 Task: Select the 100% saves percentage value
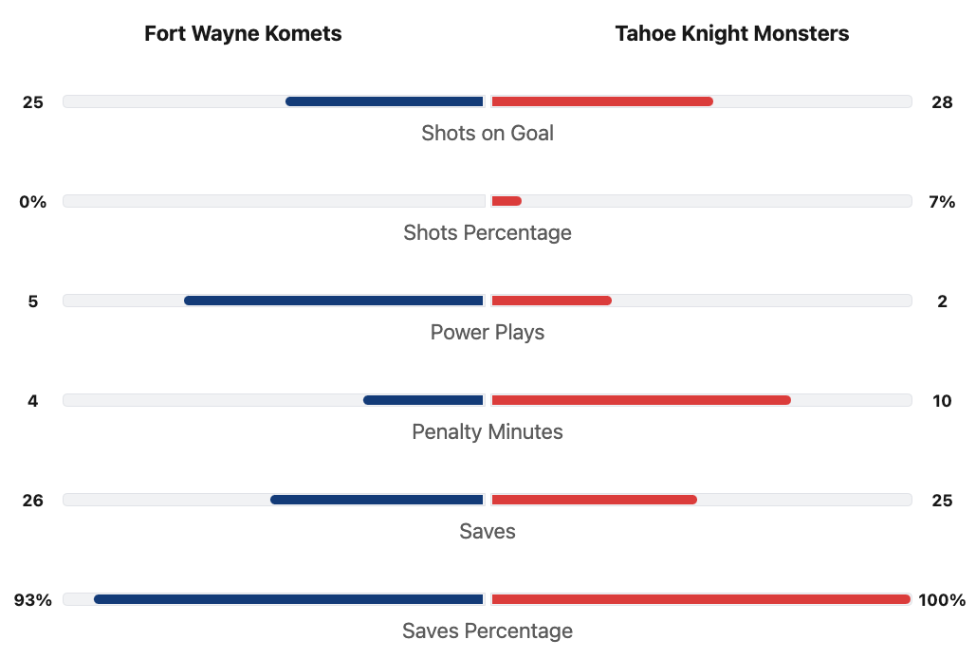942,599
